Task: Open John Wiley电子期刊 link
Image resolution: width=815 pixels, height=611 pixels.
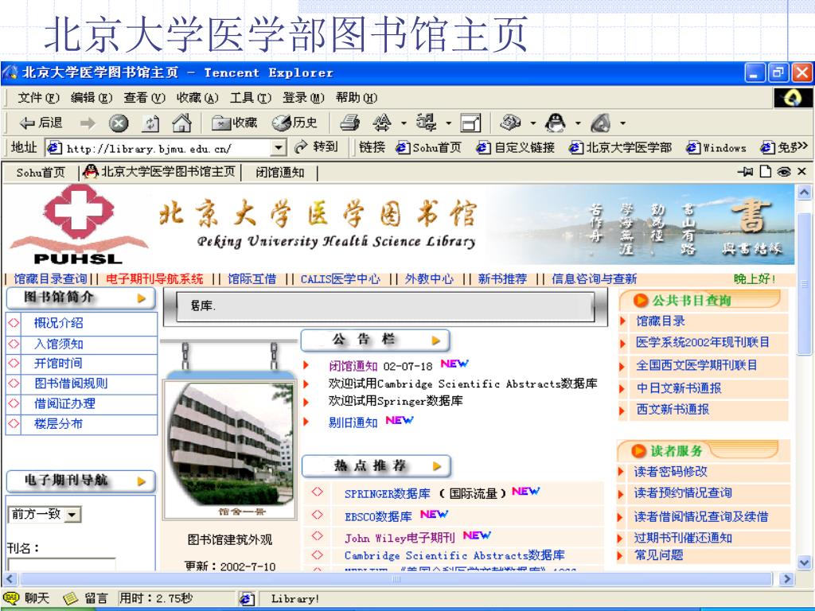Action: 400,538
